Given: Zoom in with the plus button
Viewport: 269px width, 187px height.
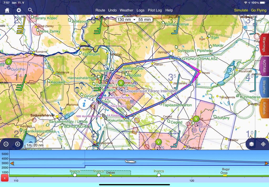Looking at the screenshot, I should click(x=18, y=144).
